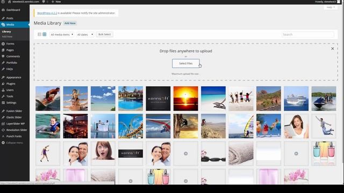This screenshot has height=193, width=344.
Task: Switch to list view icon
Action: click(39, 34)
